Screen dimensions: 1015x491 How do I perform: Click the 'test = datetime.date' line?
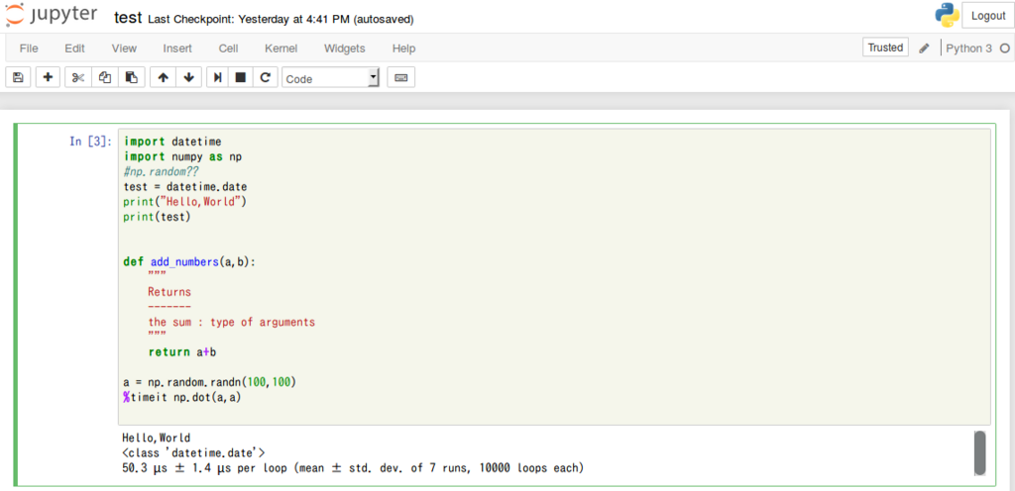coord(185,187)
